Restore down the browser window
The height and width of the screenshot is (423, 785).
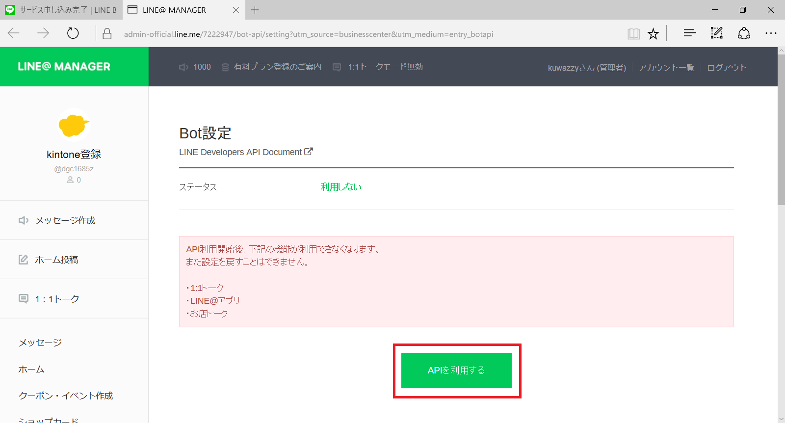pos(743,10)
